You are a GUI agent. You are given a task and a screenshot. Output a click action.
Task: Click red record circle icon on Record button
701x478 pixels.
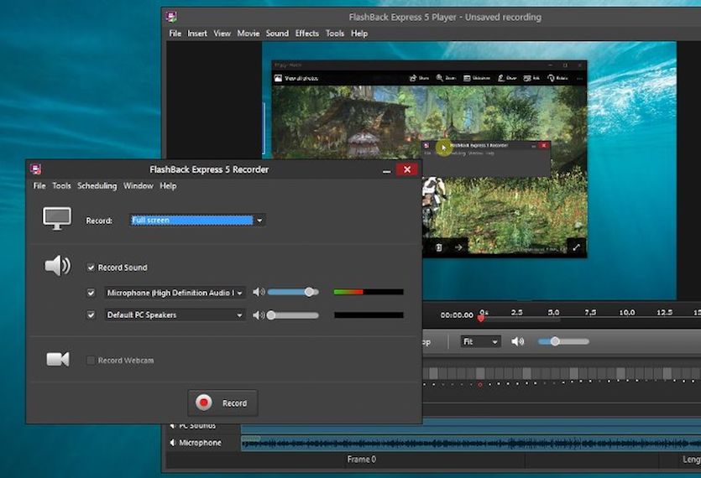pyautogui.click(x=203, y=403)
